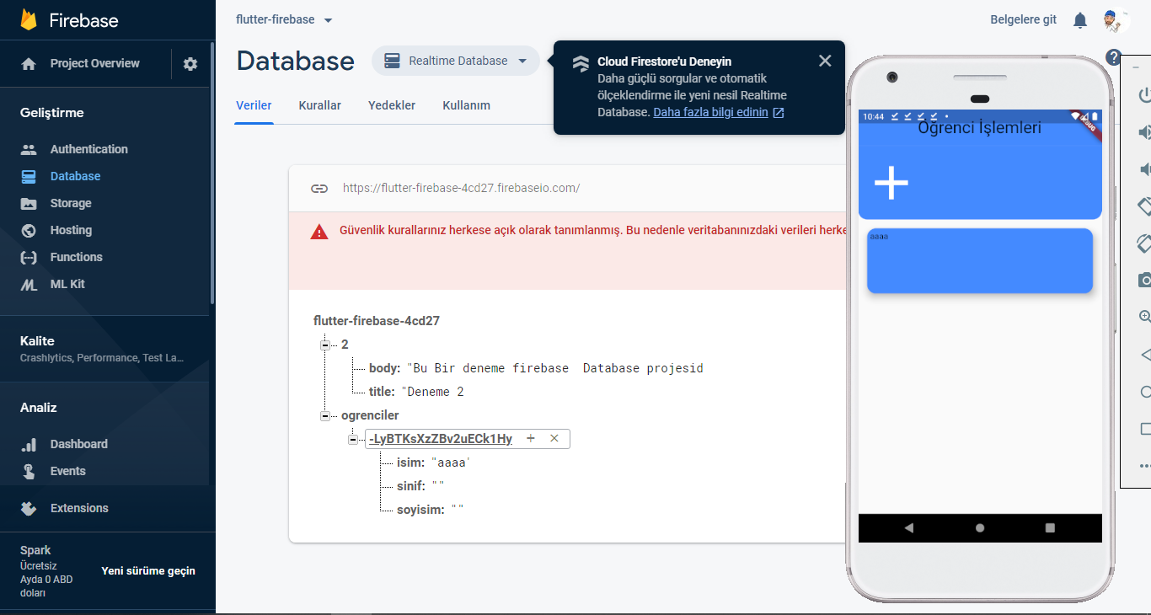Image resolution: width=1151 pixels, height=615 pixels.
Task: Tap Android back button on emulator
Action: pyautogui.click(x=908, y=528)
